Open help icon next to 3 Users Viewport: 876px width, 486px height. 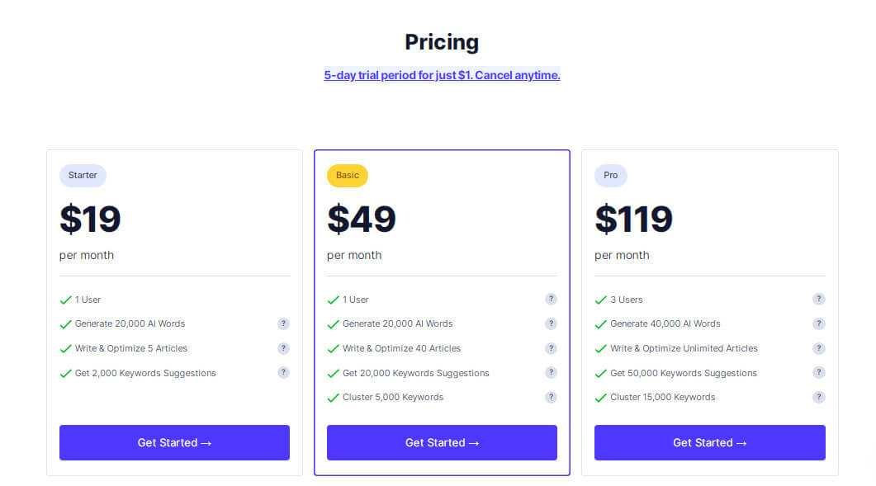coord(818,300)
